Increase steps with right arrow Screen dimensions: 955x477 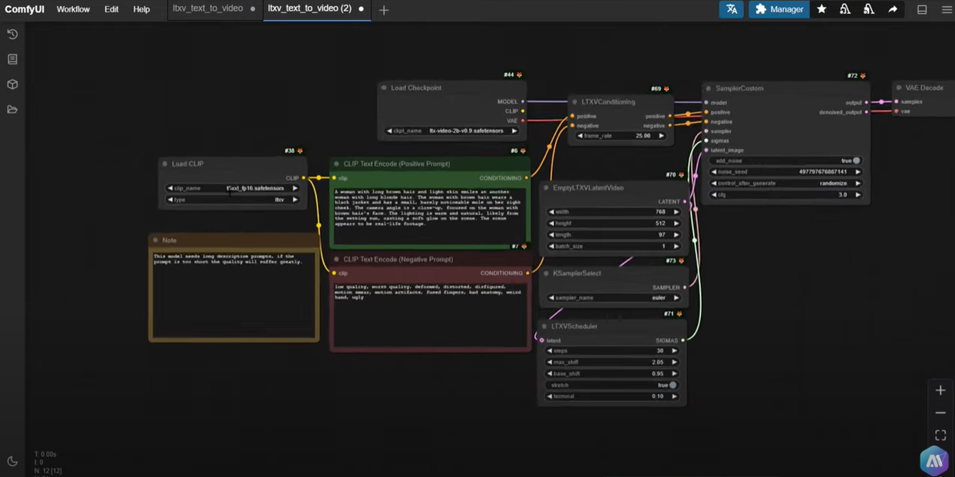(x=674, y=351)
